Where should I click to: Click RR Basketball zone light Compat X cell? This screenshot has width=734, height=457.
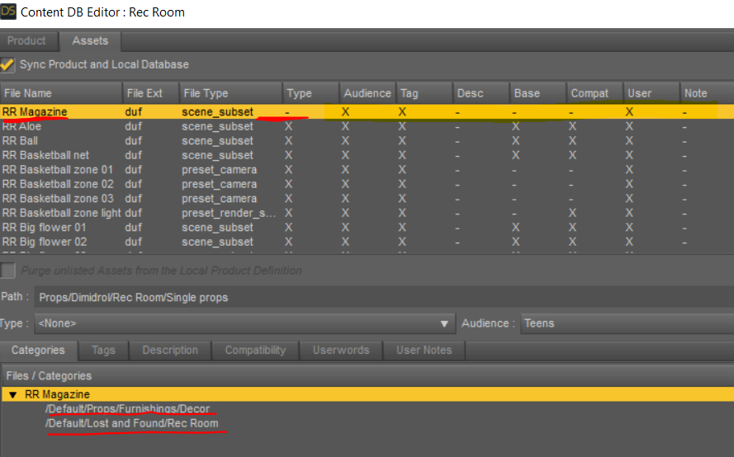pyautogui.click(x=572, y=214)
